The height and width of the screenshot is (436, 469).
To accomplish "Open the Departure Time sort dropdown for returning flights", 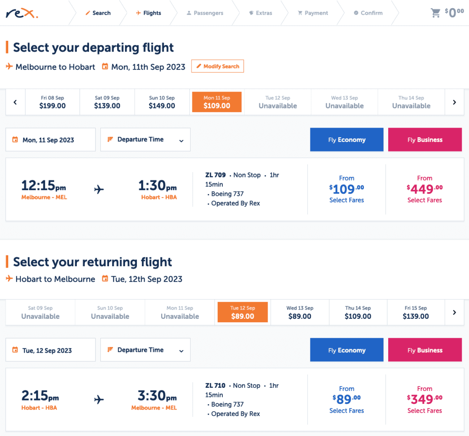I will click(145, 350).
